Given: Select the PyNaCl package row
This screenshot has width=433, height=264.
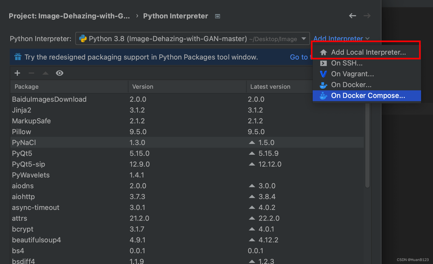Looking at the screenshot, I should point(187,143).
